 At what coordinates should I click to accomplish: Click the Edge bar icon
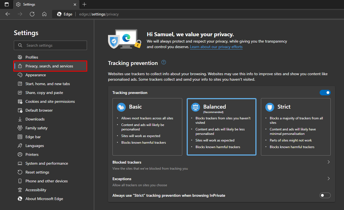(x=20, y=137)
